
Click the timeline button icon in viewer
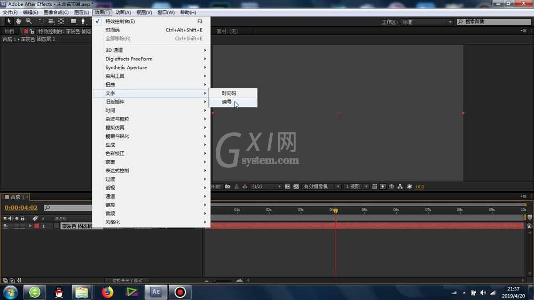pyautogui.click(x=391, y=187)
